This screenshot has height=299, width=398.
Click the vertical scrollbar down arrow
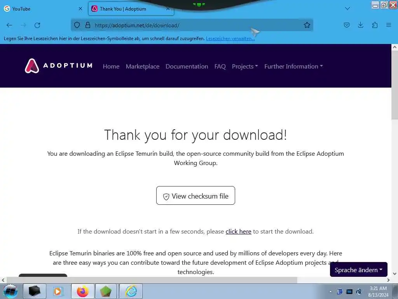pyautogui.click(x=395, y=274)
